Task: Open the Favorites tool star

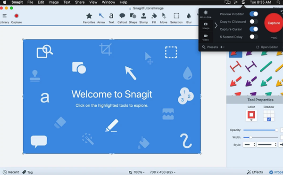Action: click(89, 18)
